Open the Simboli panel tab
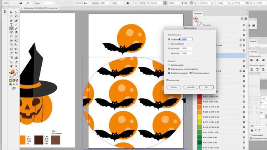Image resolution: width=267 pixels, height=150 pixels. (x=253, y=41)
